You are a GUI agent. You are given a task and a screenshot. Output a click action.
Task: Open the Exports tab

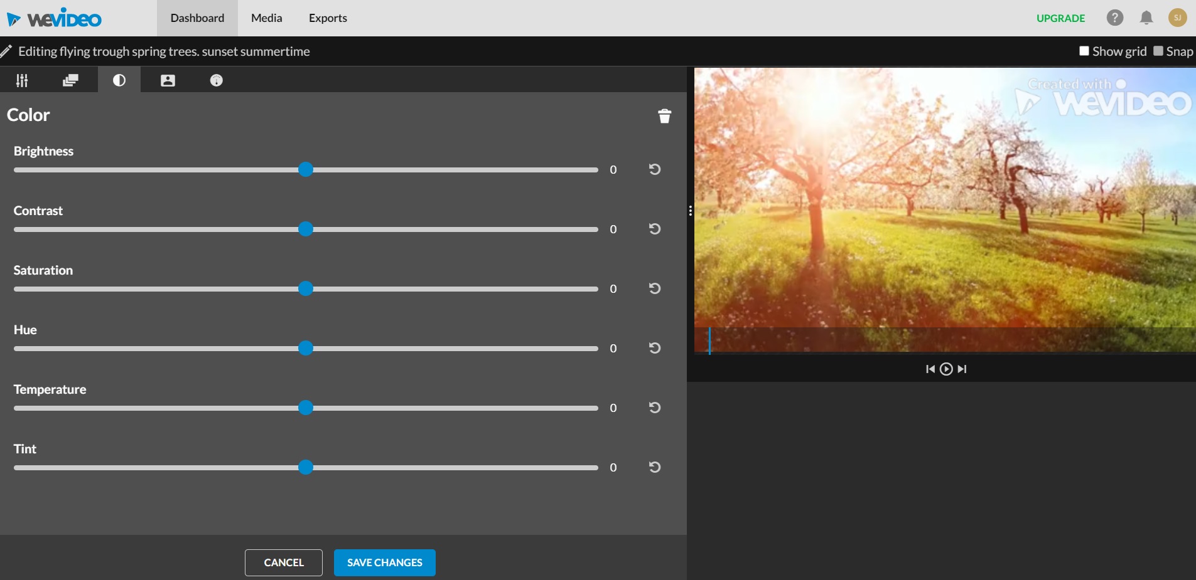(x=328, y=18)
